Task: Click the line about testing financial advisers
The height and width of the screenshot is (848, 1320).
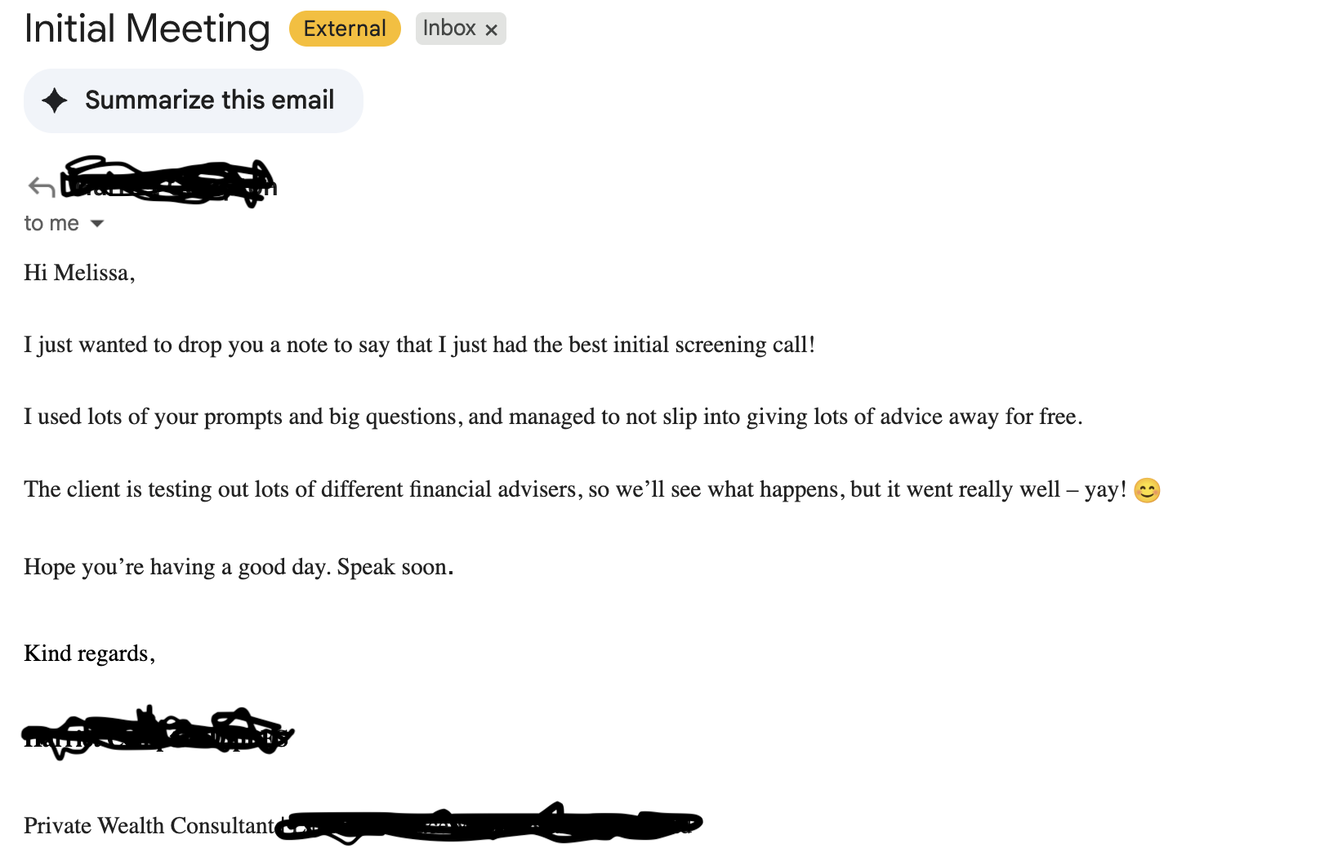Action: [575, 489]
